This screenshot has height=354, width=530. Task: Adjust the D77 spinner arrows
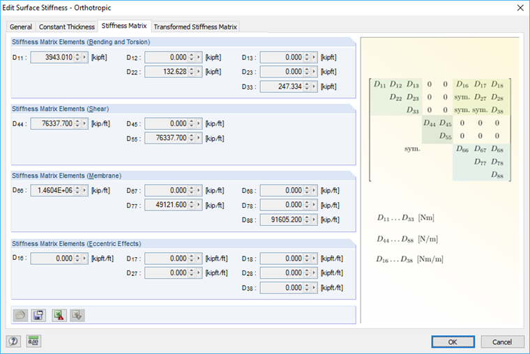(x=192, y=205)
